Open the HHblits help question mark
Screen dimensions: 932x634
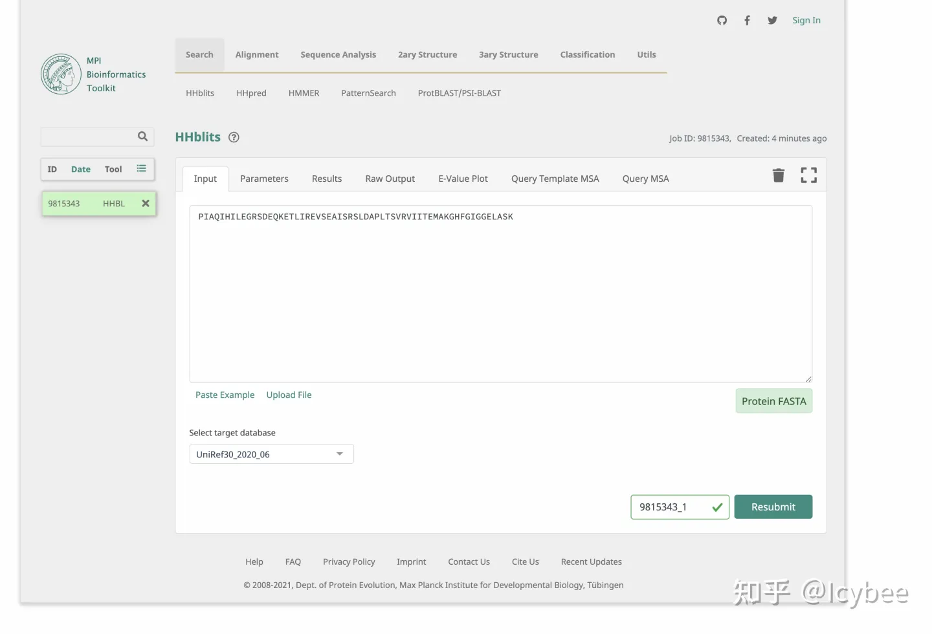click(234, 137)
